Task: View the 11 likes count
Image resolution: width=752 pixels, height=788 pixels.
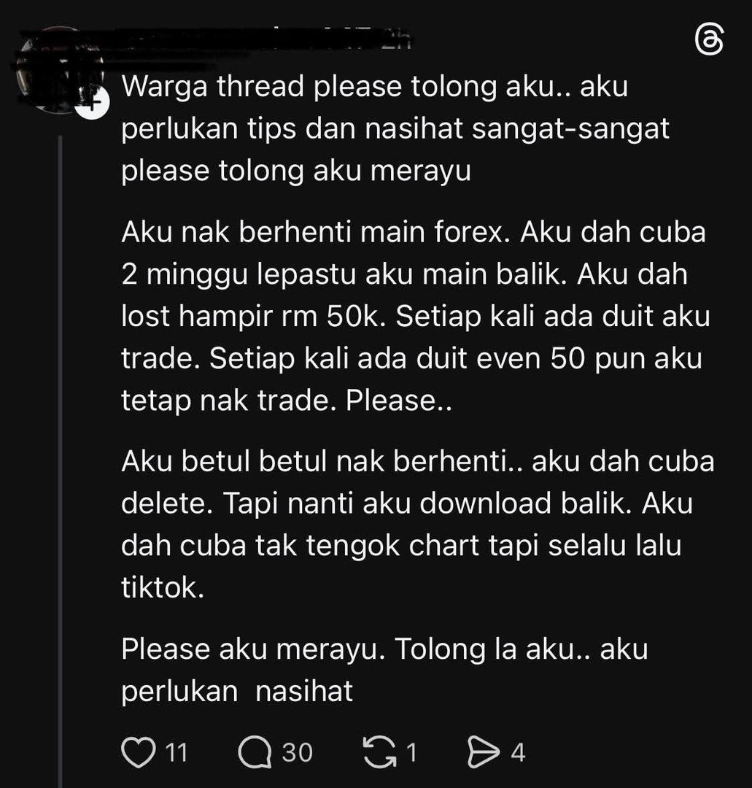Action: [177, 752]
